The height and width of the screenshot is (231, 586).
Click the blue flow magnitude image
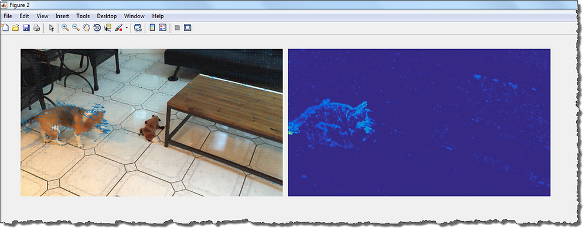click(x=419, y=122)
